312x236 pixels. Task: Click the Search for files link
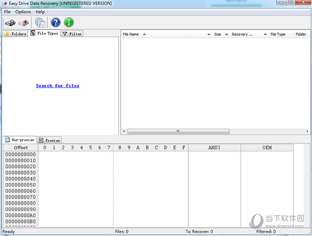[58, 86]
